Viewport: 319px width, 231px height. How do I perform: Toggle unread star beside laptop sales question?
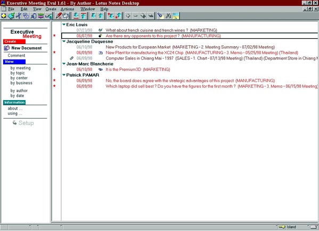54,86
